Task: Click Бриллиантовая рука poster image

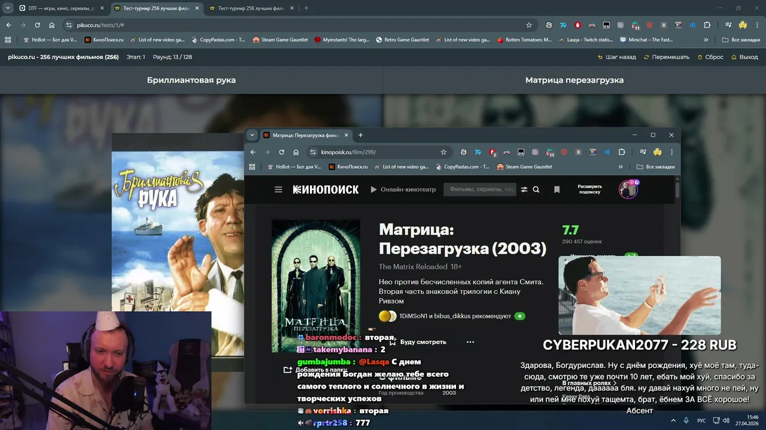Action: [178, 231]
